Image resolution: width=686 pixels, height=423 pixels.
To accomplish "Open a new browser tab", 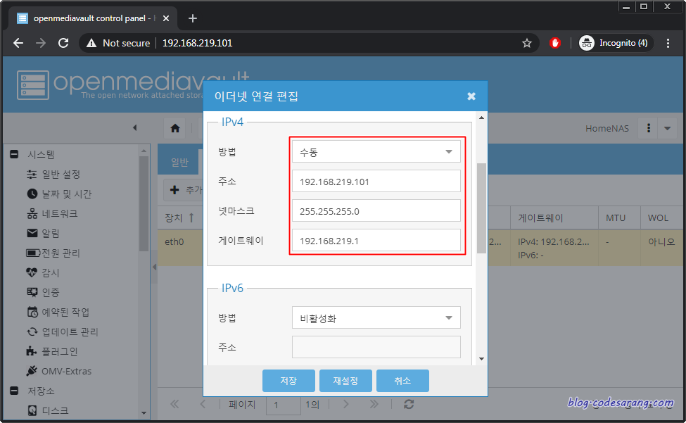I will click(193, 18).
